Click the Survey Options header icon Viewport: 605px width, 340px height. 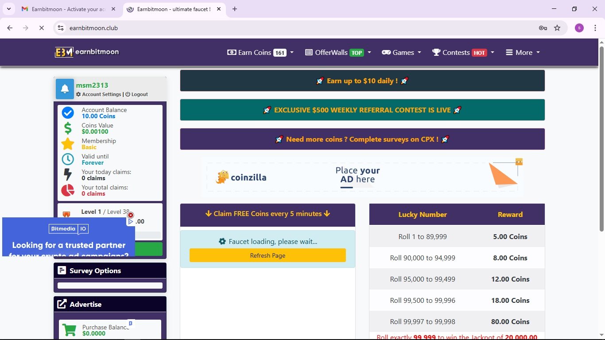click(x=62, y=270)
